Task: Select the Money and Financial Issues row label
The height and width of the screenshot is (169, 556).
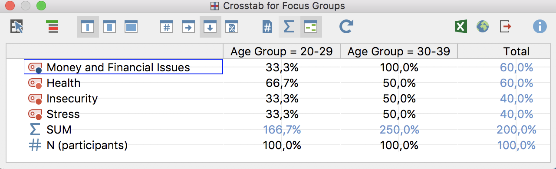Action: point(118,67)
